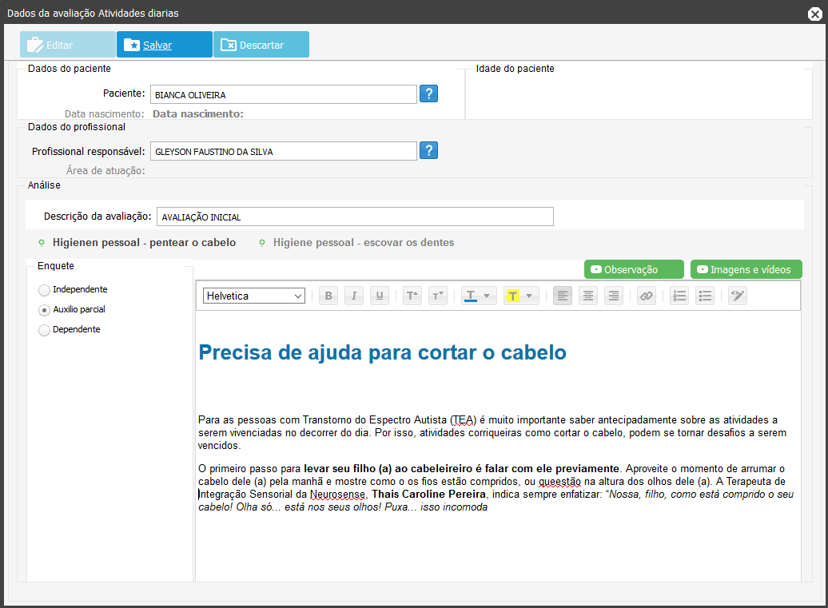Image resolution: width=828 pixels, height=608 pixels.
Task: Select the Dependente radio option
Action: [45, 330]
